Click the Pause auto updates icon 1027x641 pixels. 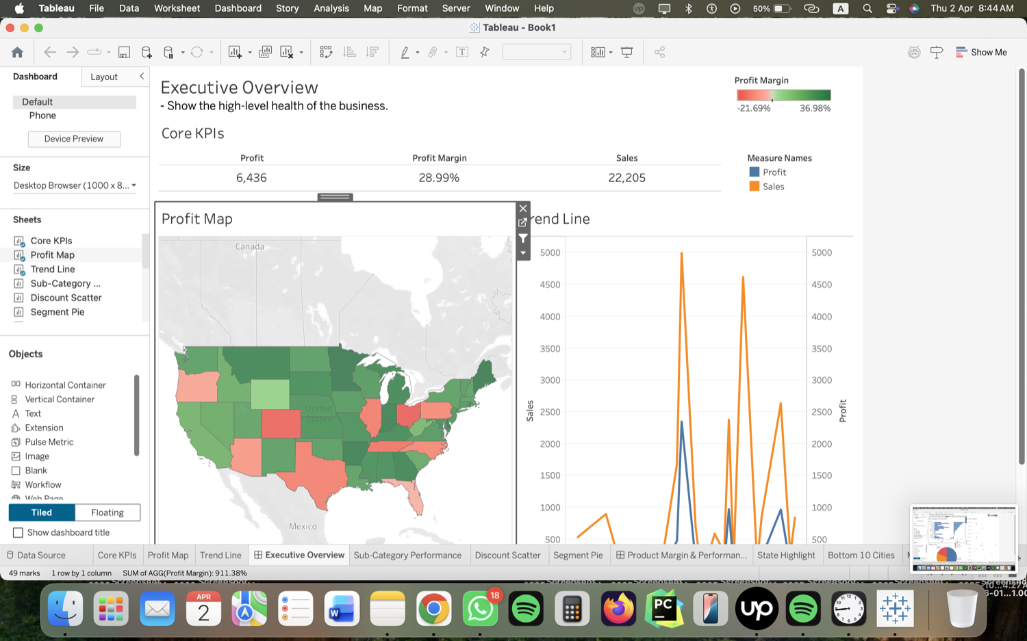pos(168,52)
